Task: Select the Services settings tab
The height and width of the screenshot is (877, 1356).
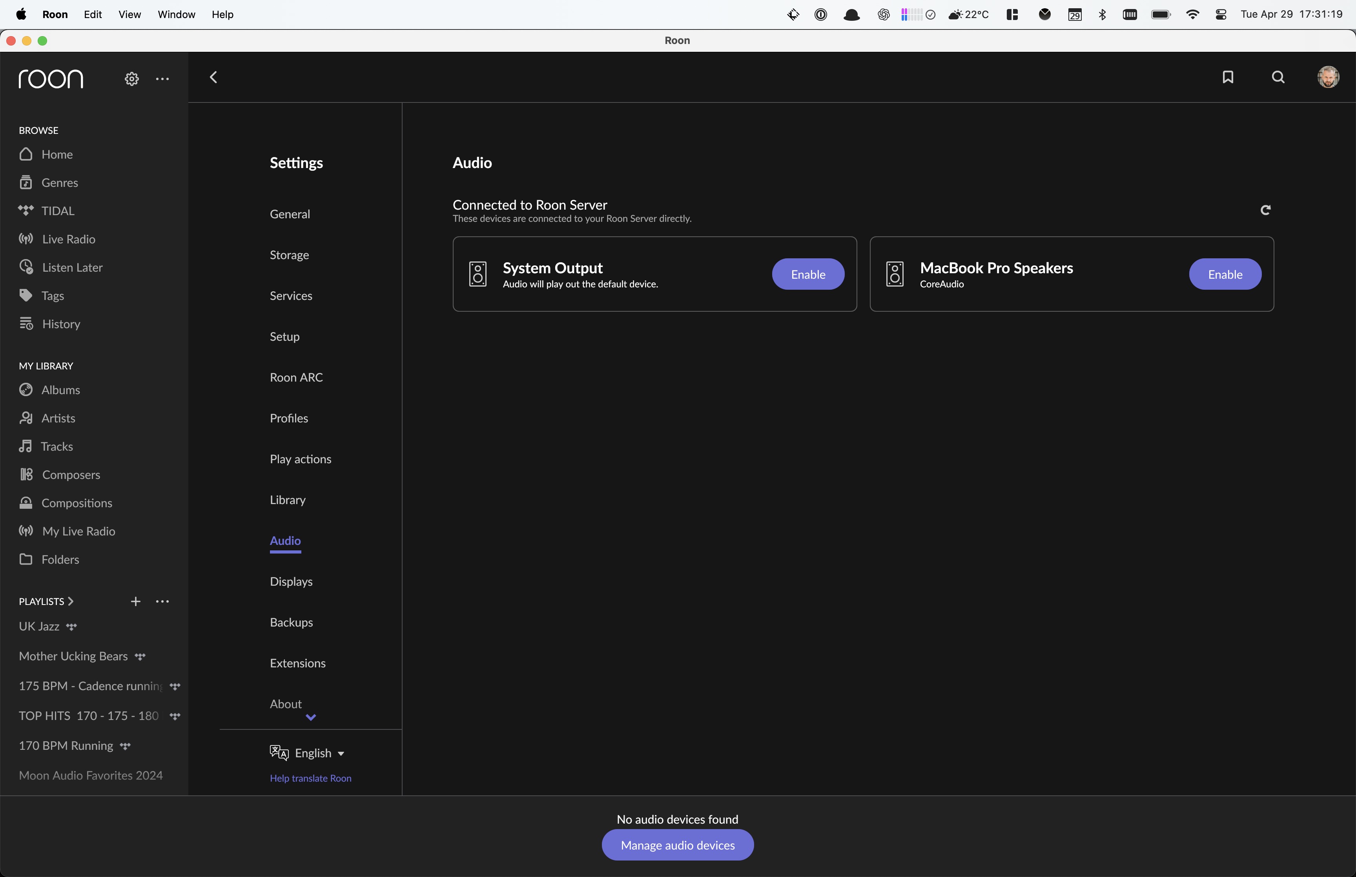Action: click(x=291, y=296)
